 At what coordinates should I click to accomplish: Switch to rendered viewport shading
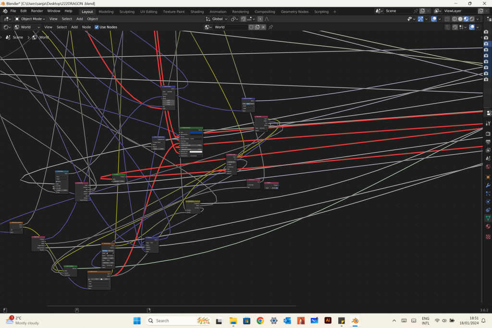coord(472,19)
